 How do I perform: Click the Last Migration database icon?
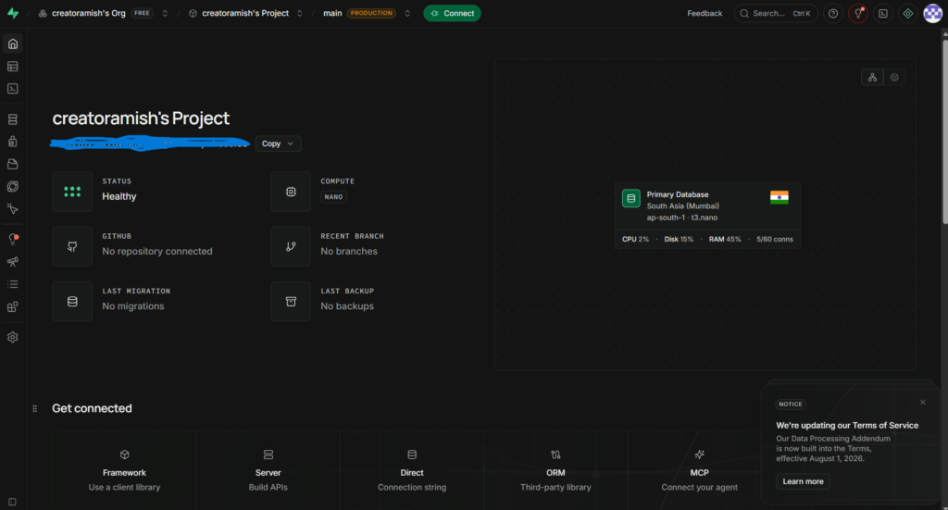coord(72,302)
